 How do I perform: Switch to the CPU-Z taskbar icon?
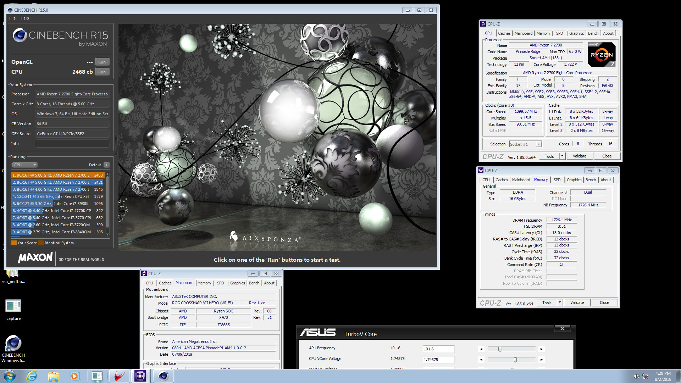pos(140,376)
